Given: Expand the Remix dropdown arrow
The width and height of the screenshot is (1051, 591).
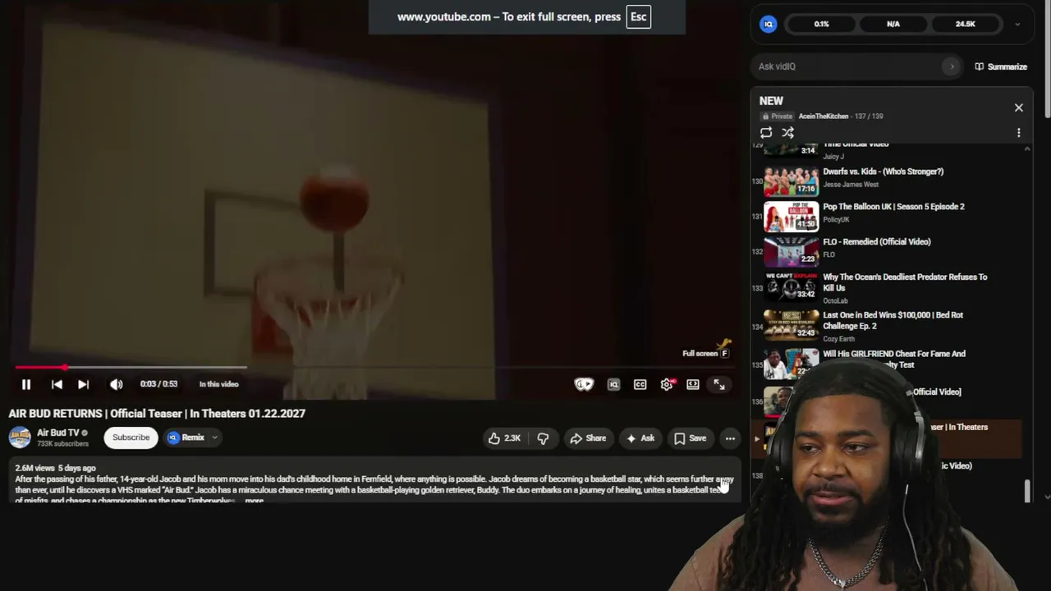Looking at the screenshot, I should [214, 438].
